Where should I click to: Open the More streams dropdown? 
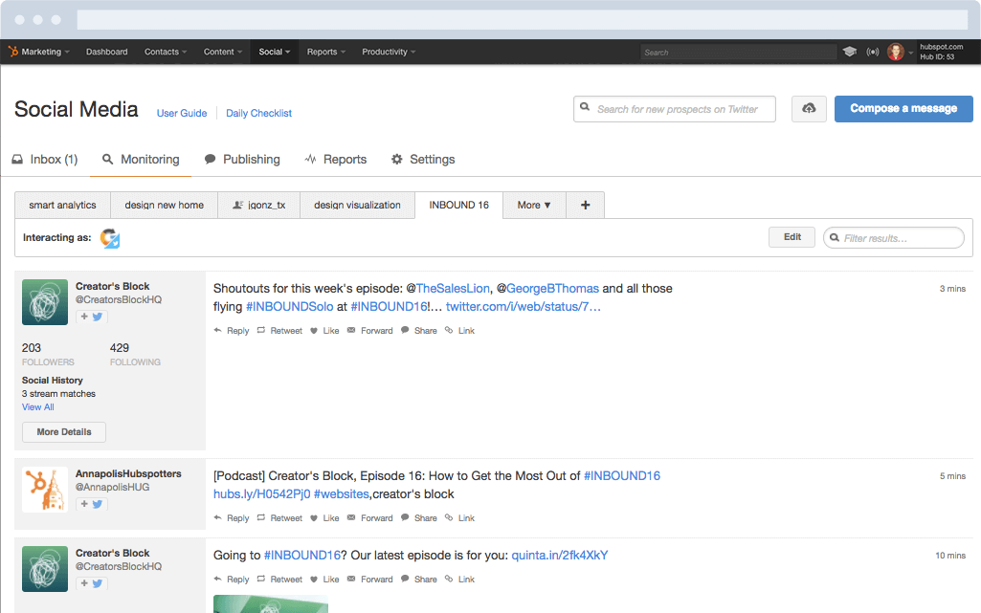pyautogui.click(x=534, y=205)
